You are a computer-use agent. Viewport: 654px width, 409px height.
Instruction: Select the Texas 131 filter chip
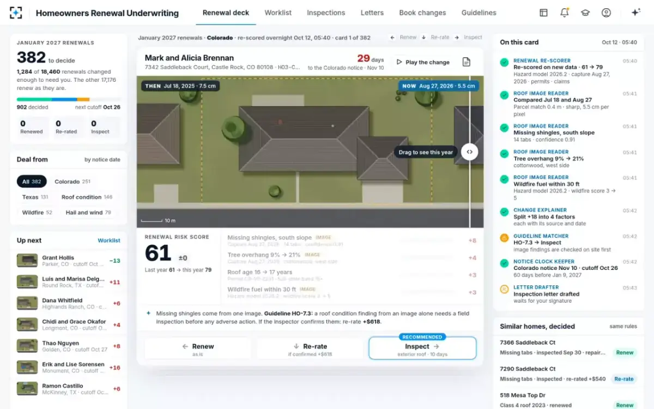[x=35, y=197]
